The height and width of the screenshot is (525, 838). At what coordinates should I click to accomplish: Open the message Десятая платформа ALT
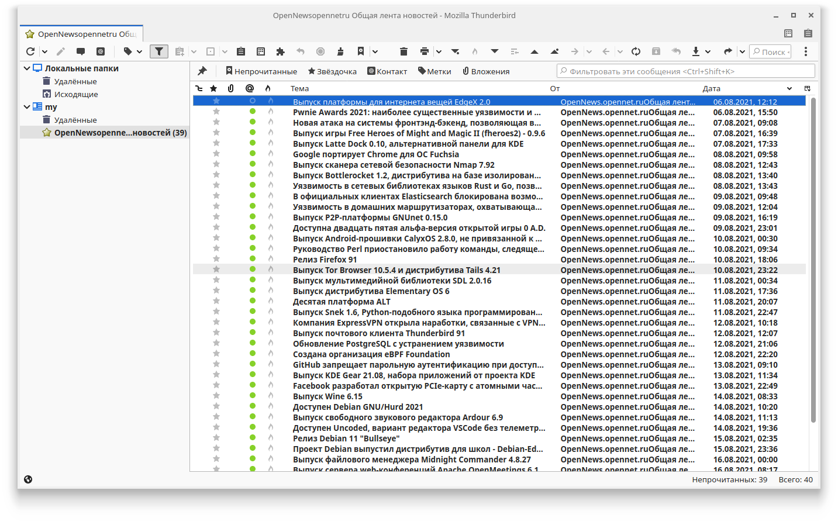pos(342,302)
